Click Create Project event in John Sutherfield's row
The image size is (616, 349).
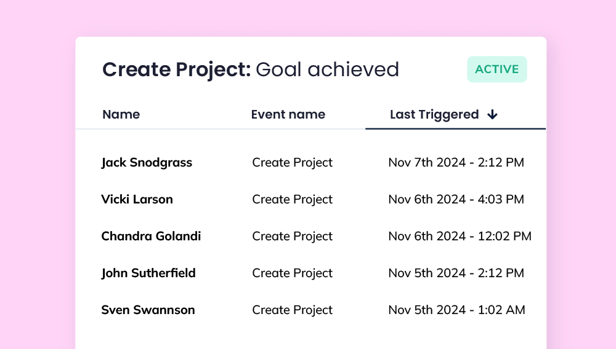(x=292, y=273)
